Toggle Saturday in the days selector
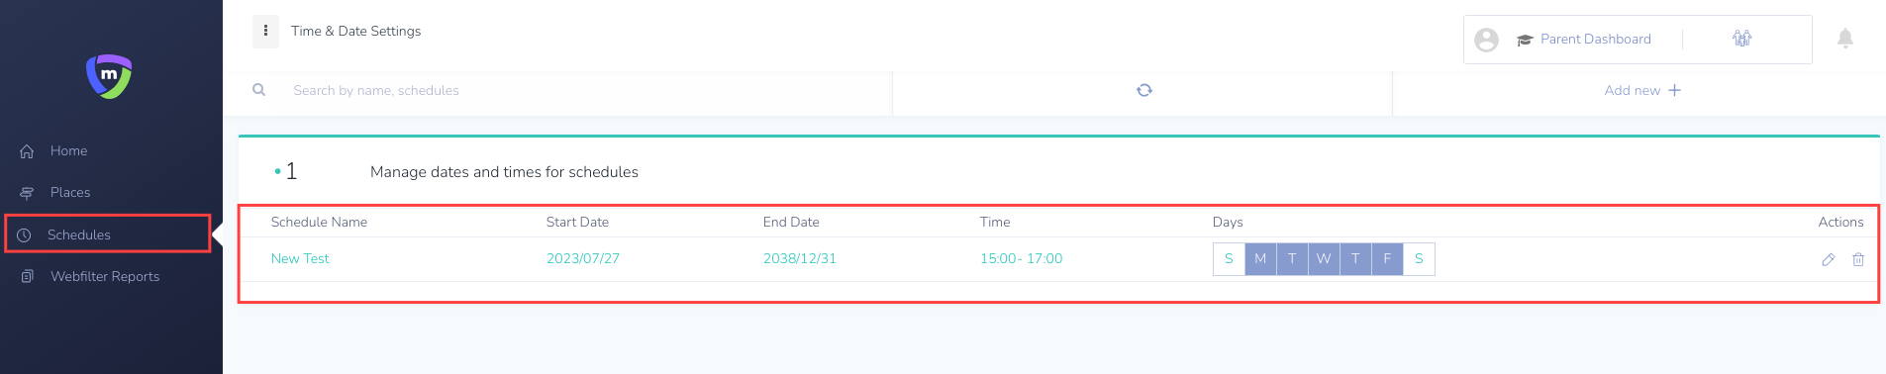The height and width of the screenshot is (374, 1886). [1419, 259]
